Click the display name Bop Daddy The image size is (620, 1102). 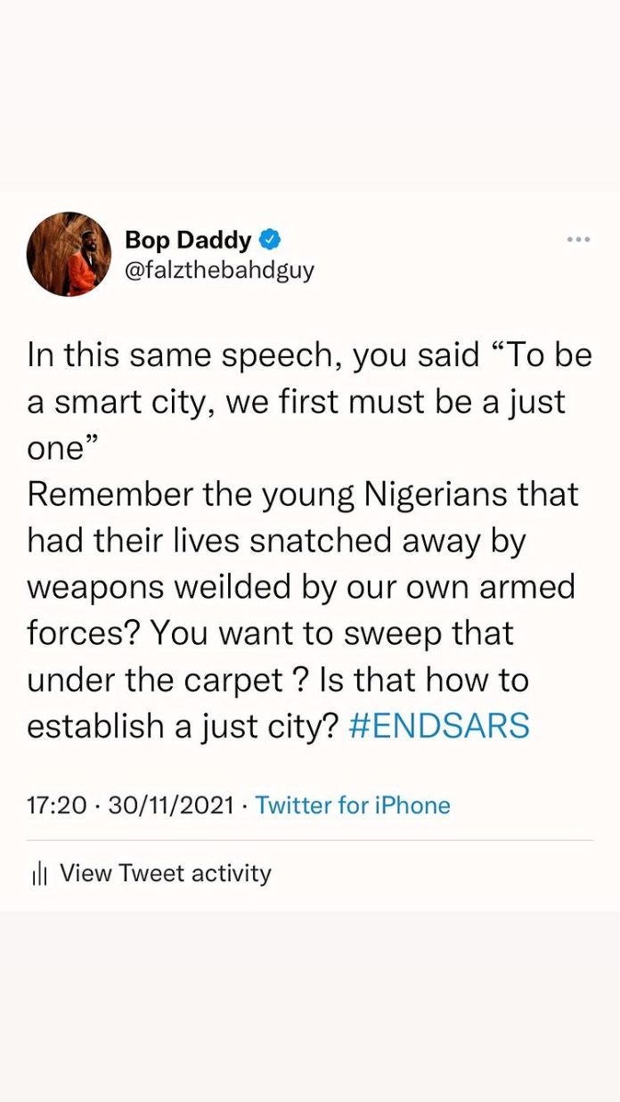point(188,241)
